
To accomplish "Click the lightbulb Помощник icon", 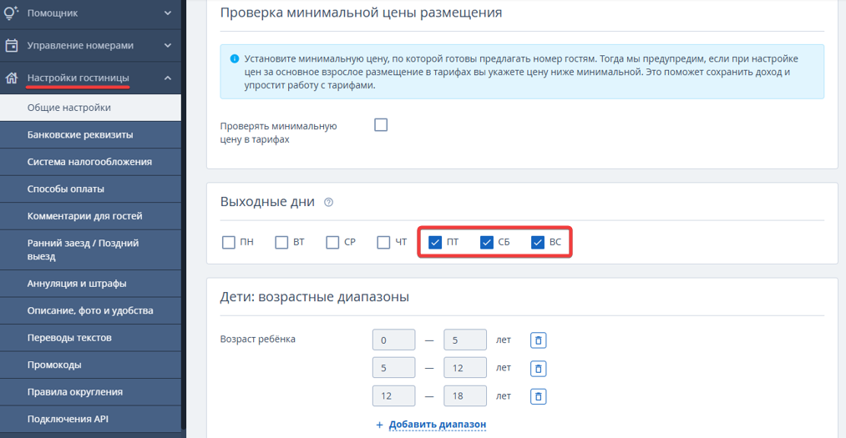I will pos(12,13).
